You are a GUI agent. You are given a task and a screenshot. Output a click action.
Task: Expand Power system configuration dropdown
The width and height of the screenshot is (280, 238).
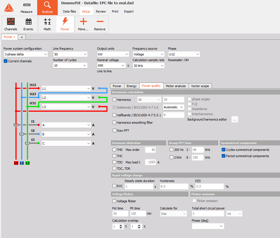click(x=26, y=54)
